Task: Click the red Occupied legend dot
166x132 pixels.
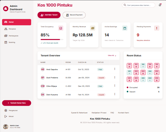Action: tap(127, 87)
